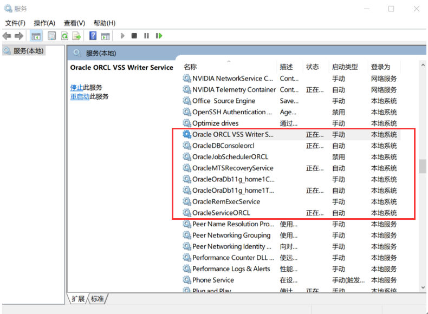The image size is (428, 314).
Task: Click gear icon of Oracle ORCL VSS Writer row
Action: [x=187, y=134]
